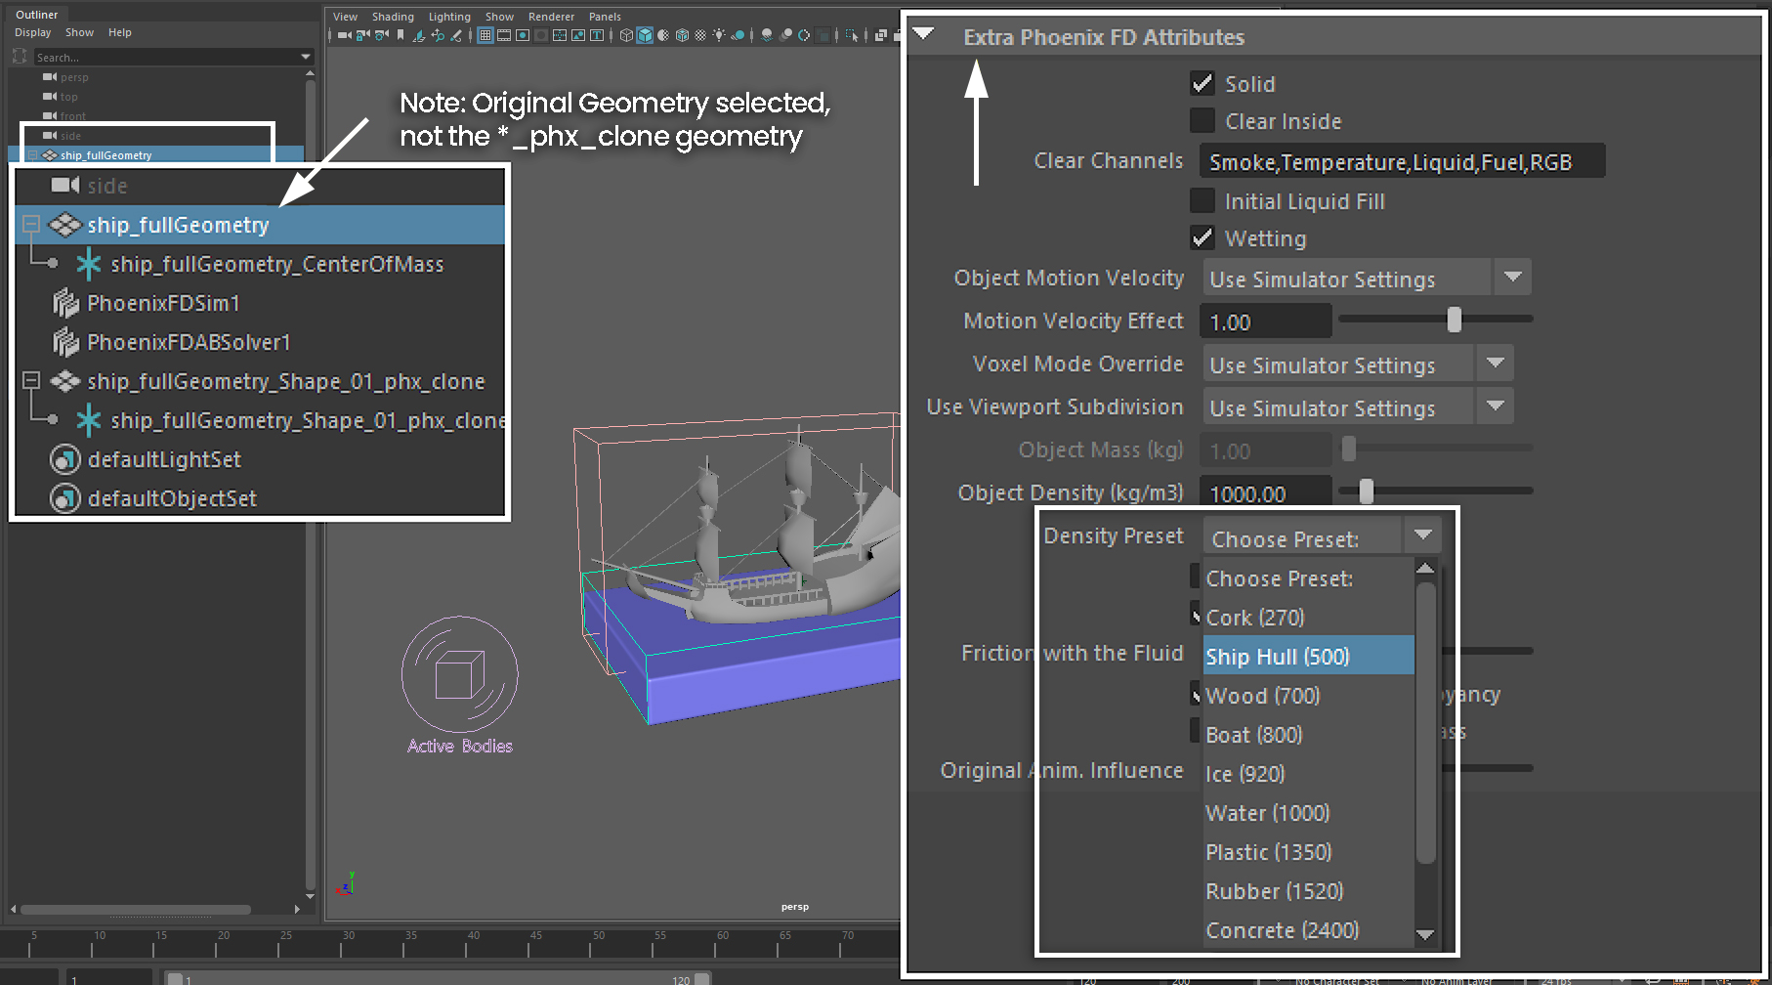Click the Object Density value field
Viewport: 1772px width, 985px height.
coord(1267,492)
